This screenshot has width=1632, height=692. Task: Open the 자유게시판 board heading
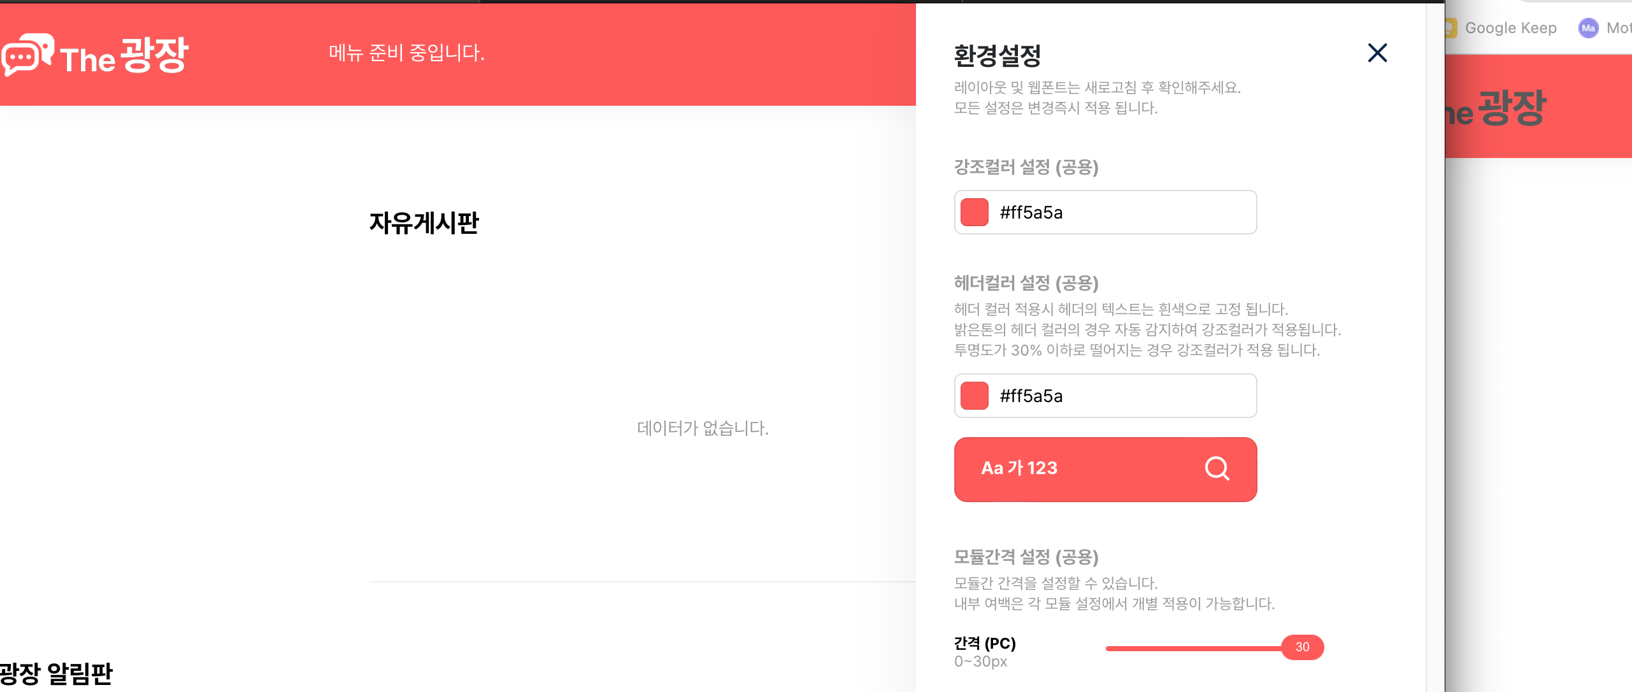[424, 223]
